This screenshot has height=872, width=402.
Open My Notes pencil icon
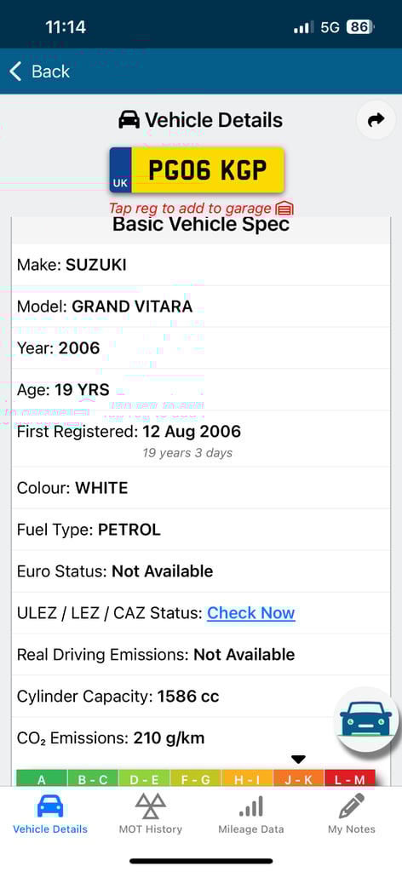pos(352,806)
